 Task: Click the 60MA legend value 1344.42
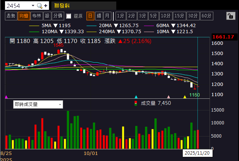tap(186, 25)
